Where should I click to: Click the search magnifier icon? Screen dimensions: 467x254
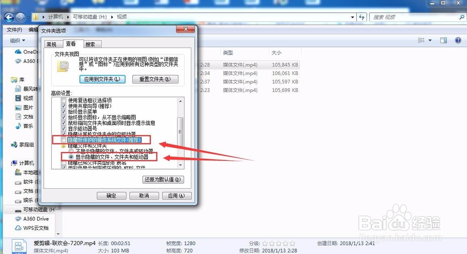pos(462,17)
